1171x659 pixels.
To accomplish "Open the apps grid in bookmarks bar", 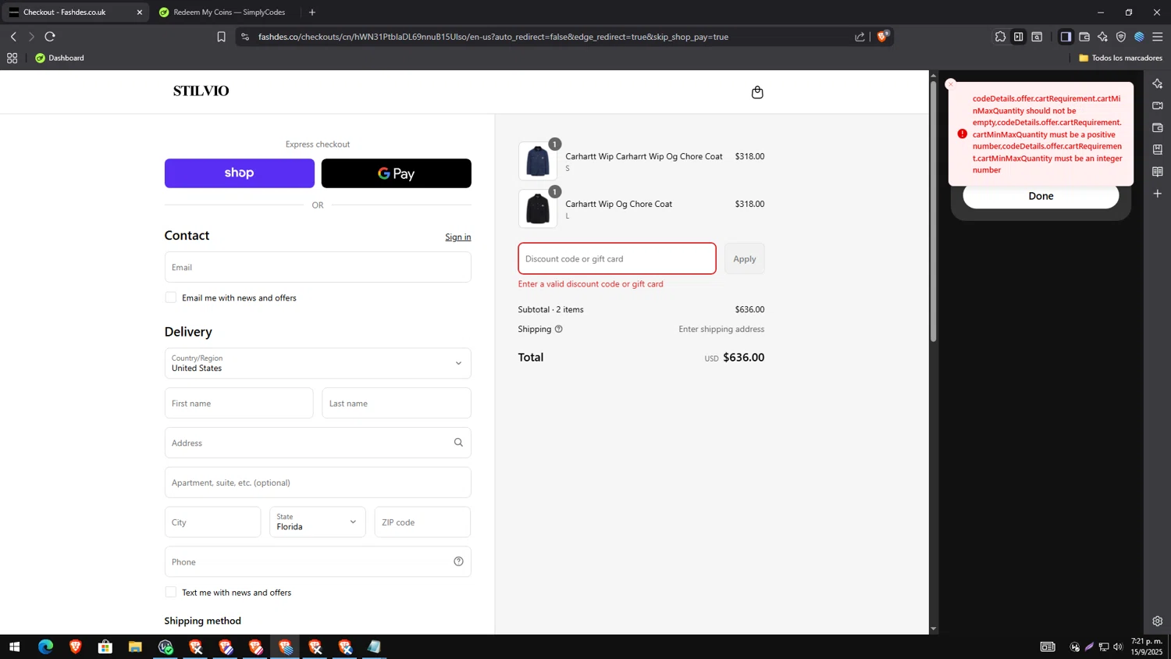I will tap(12, 58).
